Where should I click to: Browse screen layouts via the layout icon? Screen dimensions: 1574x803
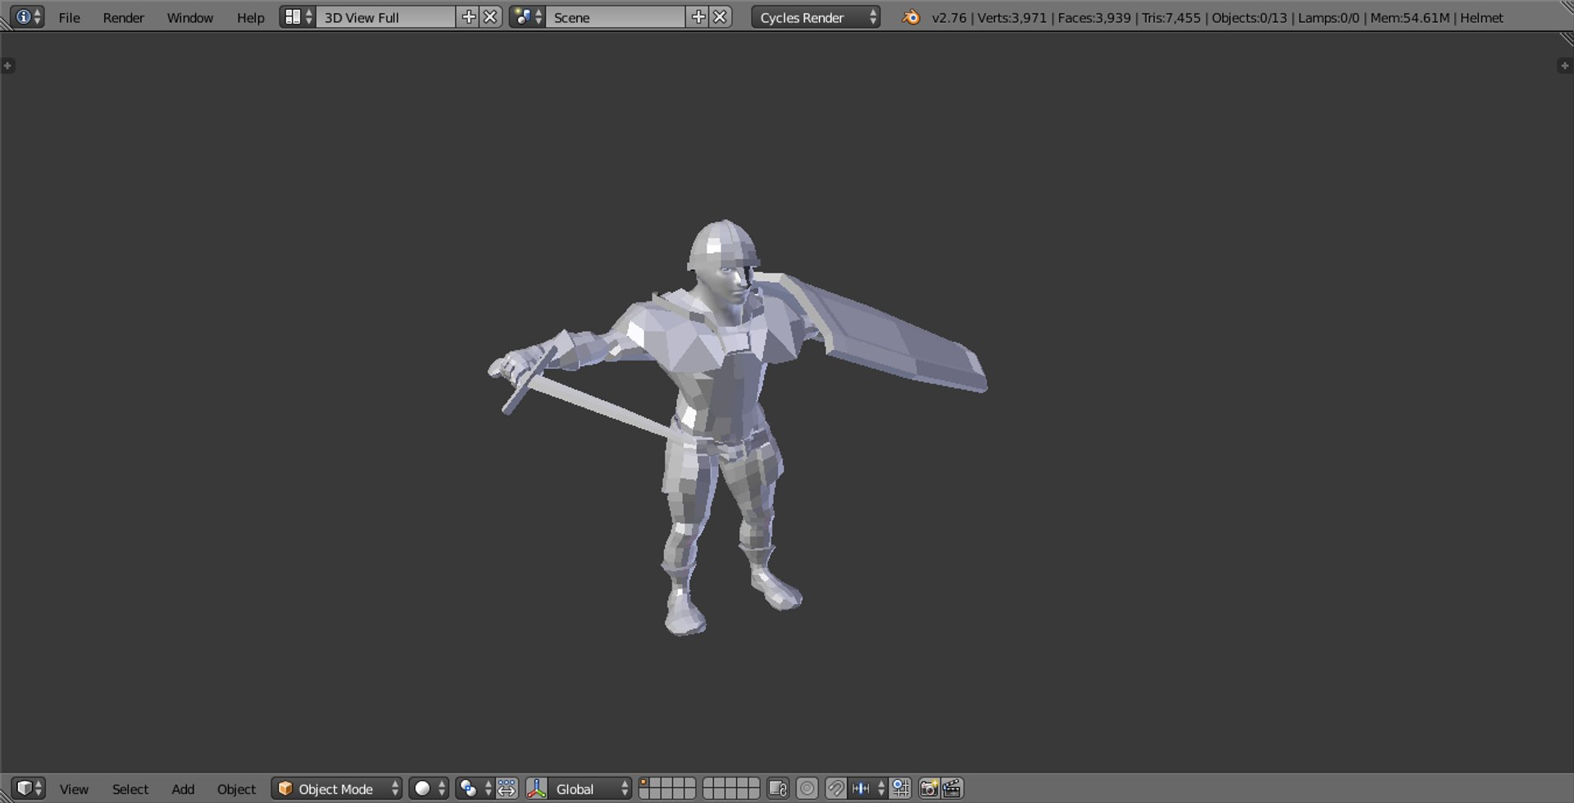pos(297,17)
